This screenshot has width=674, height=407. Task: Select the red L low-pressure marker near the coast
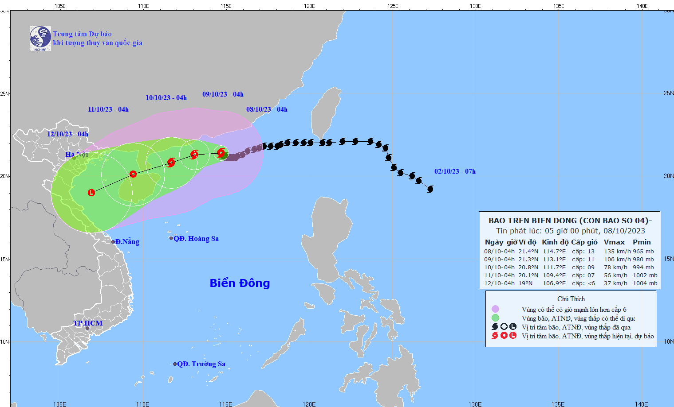(x=91, y=193)
